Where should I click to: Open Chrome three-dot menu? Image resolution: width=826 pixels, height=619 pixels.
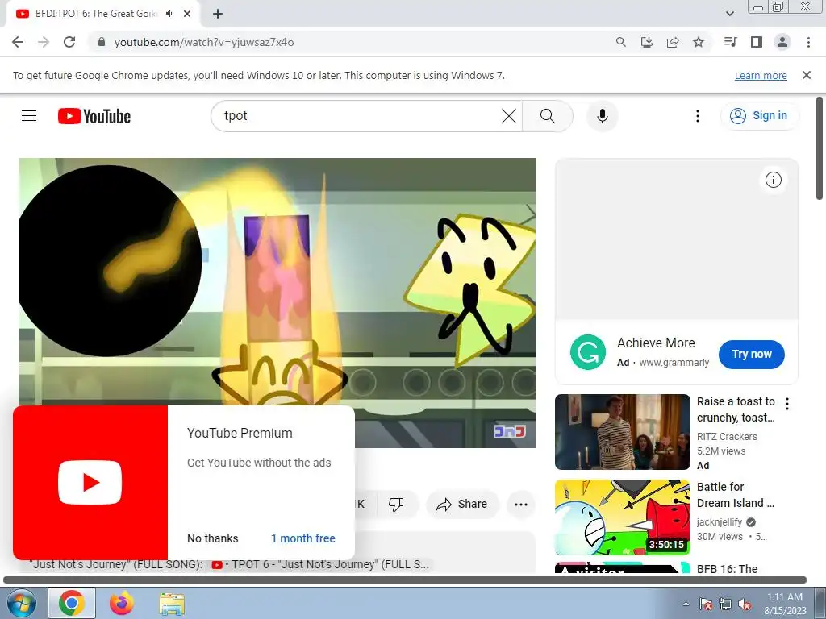[808, 42]
